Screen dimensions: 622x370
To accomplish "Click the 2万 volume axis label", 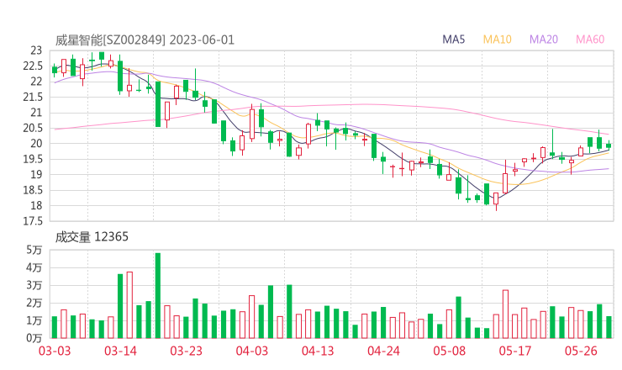I will (34, 303).
